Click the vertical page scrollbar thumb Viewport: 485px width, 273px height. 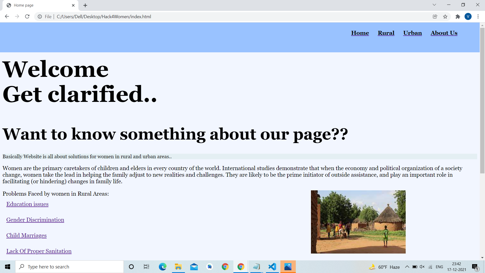click(x=482, y=101)
